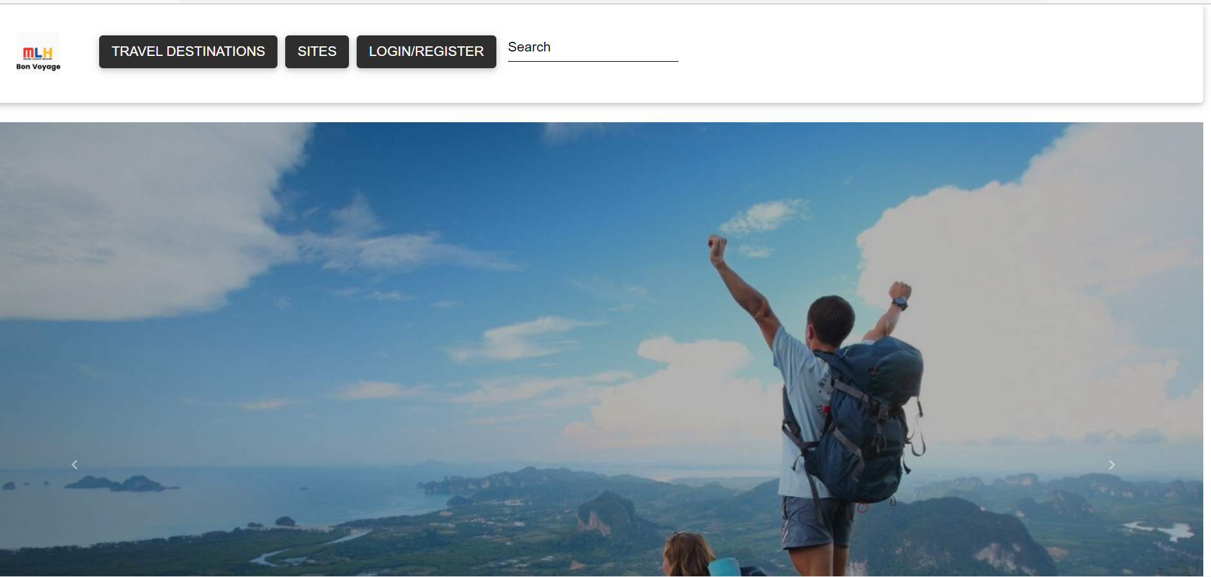Open the Sites page
Screen dimensions: 1211x577
317,51
